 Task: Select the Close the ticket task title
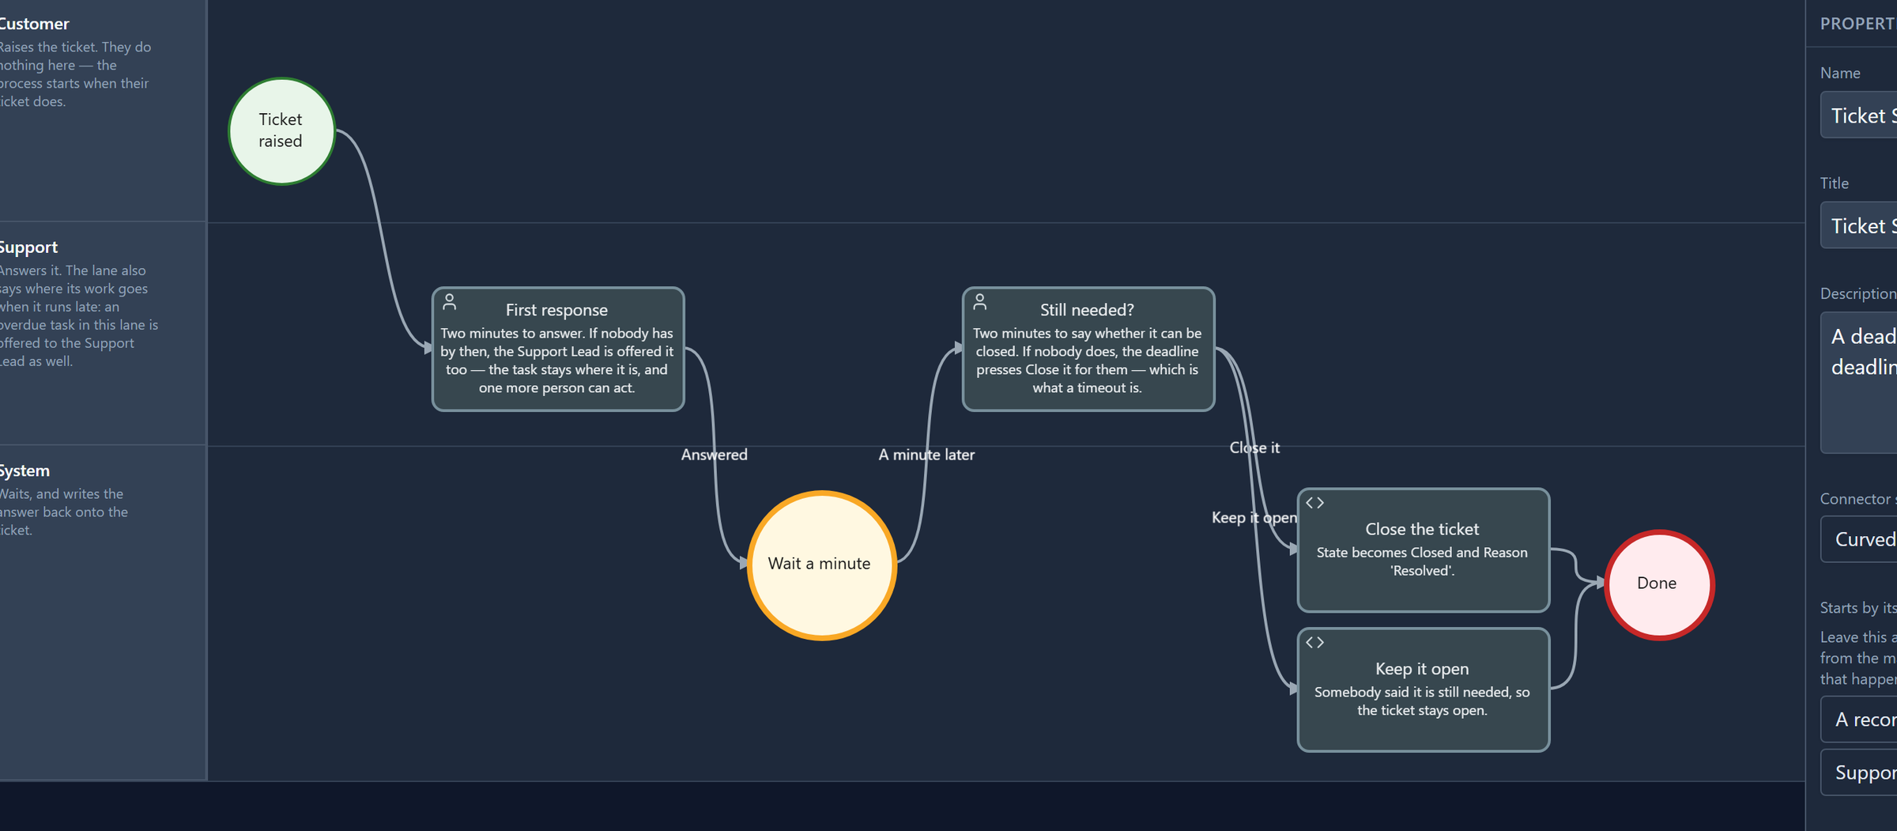(x=1422, y=529)
